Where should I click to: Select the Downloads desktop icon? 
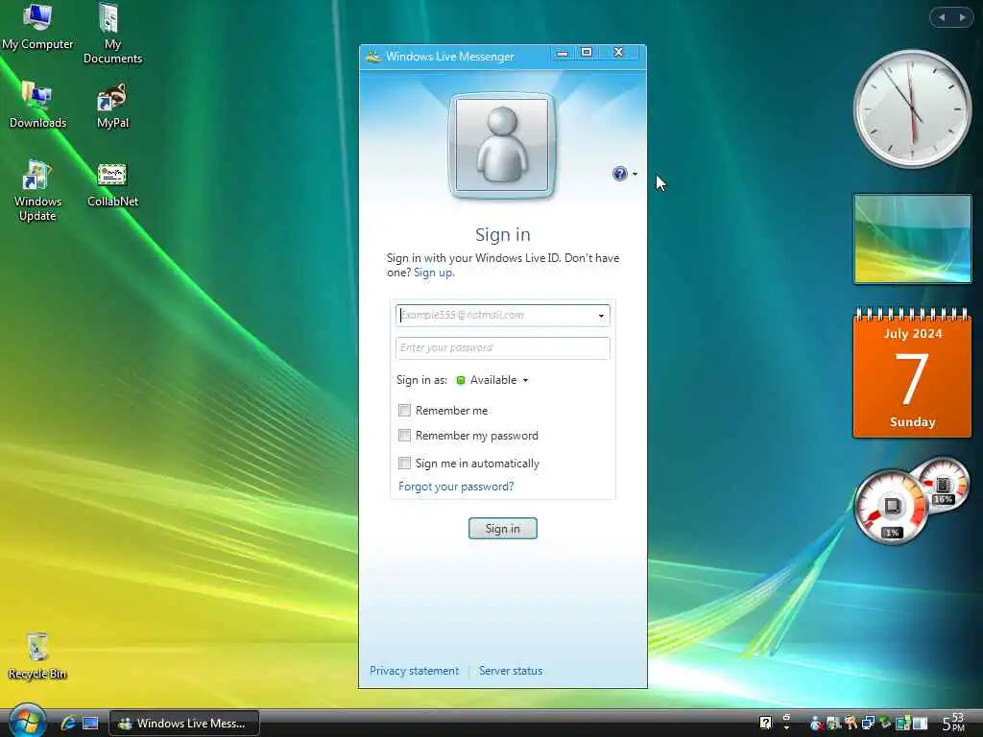tap(37, 105)
